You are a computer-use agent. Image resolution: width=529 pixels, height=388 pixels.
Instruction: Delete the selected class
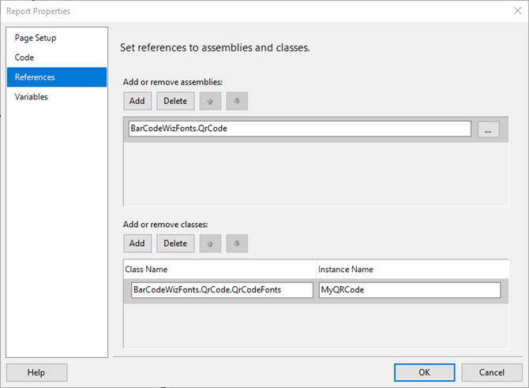pyautogui.click(x=175, y=244)
